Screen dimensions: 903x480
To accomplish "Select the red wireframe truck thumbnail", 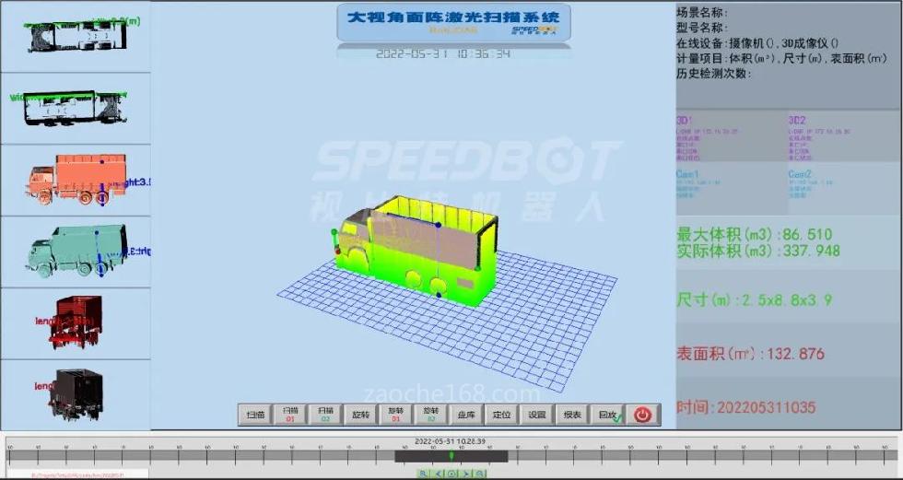I will click(x=75, y=322).
